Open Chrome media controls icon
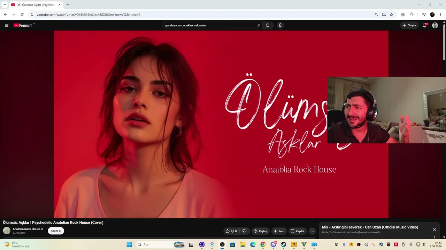Screen dimensions: 446x250 [424, 15]
